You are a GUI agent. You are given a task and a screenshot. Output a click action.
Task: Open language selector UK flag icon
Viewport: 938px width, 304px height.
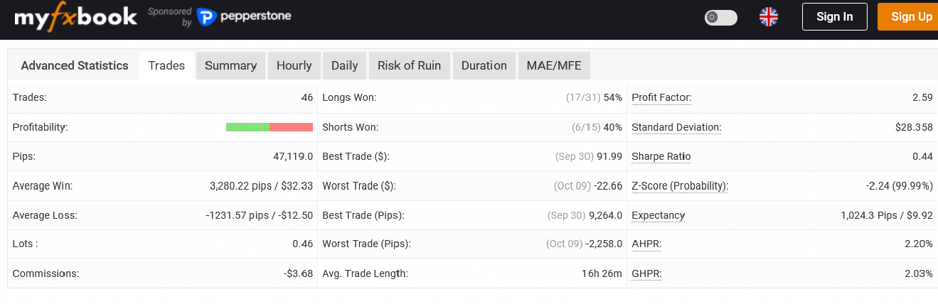pos(769,17)
